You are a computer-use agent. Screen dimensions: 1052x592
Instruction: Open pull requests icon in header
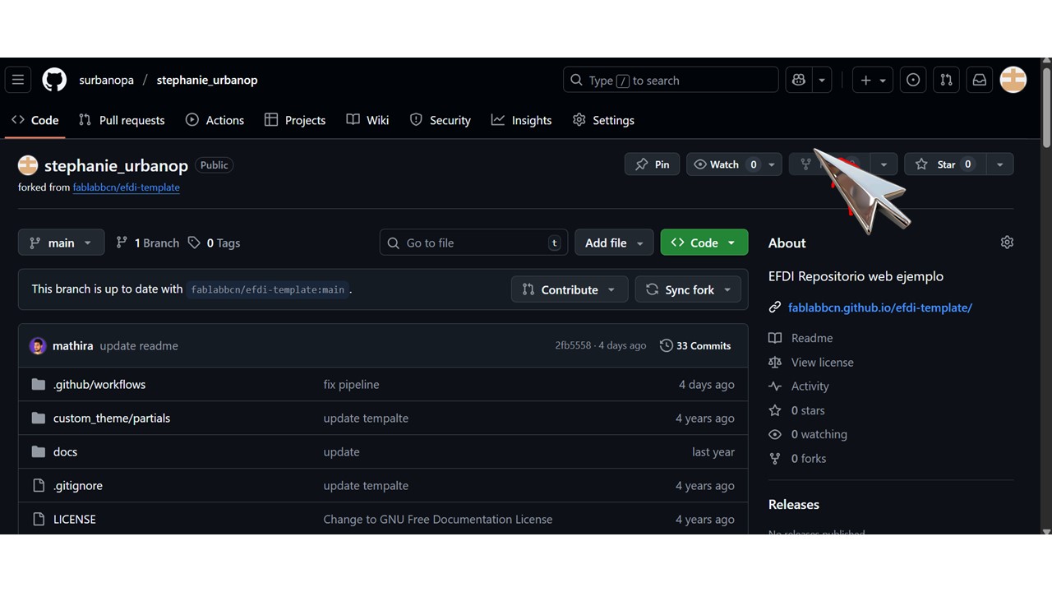(x=946, y=80)
